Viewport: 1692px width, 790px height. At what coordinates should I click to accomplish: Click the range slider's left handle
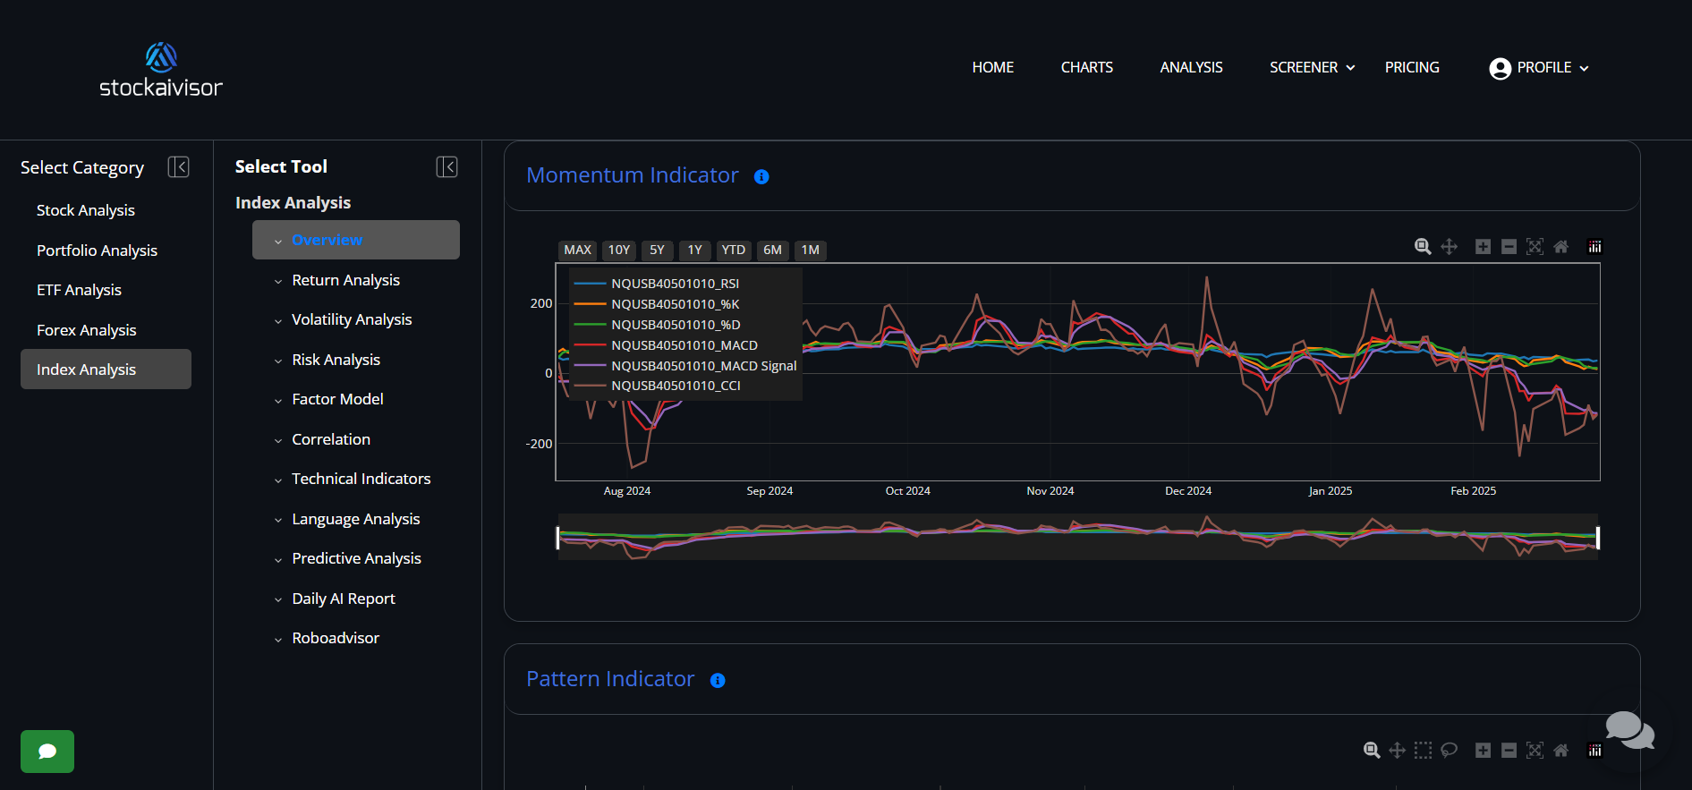click(x=557, y=538)
